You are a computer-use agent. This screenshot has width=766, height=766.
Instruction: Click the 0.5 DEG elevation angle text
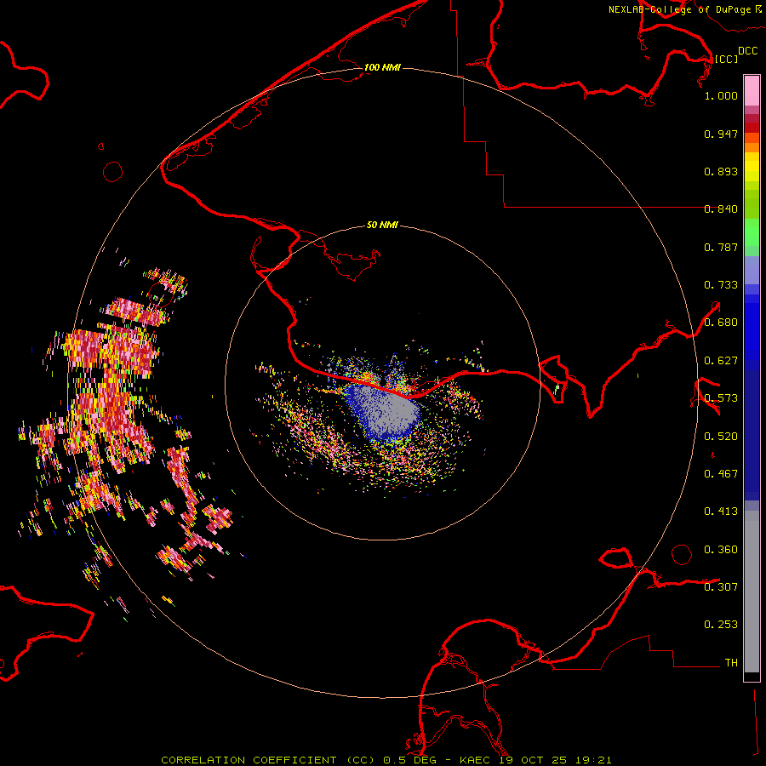pyautogui.click(x=409, y=760)
